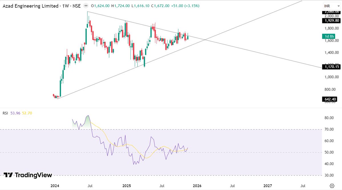Click the 1,170.15 black price label
Viewport: 342px width, 190px height.
point(331,67)
